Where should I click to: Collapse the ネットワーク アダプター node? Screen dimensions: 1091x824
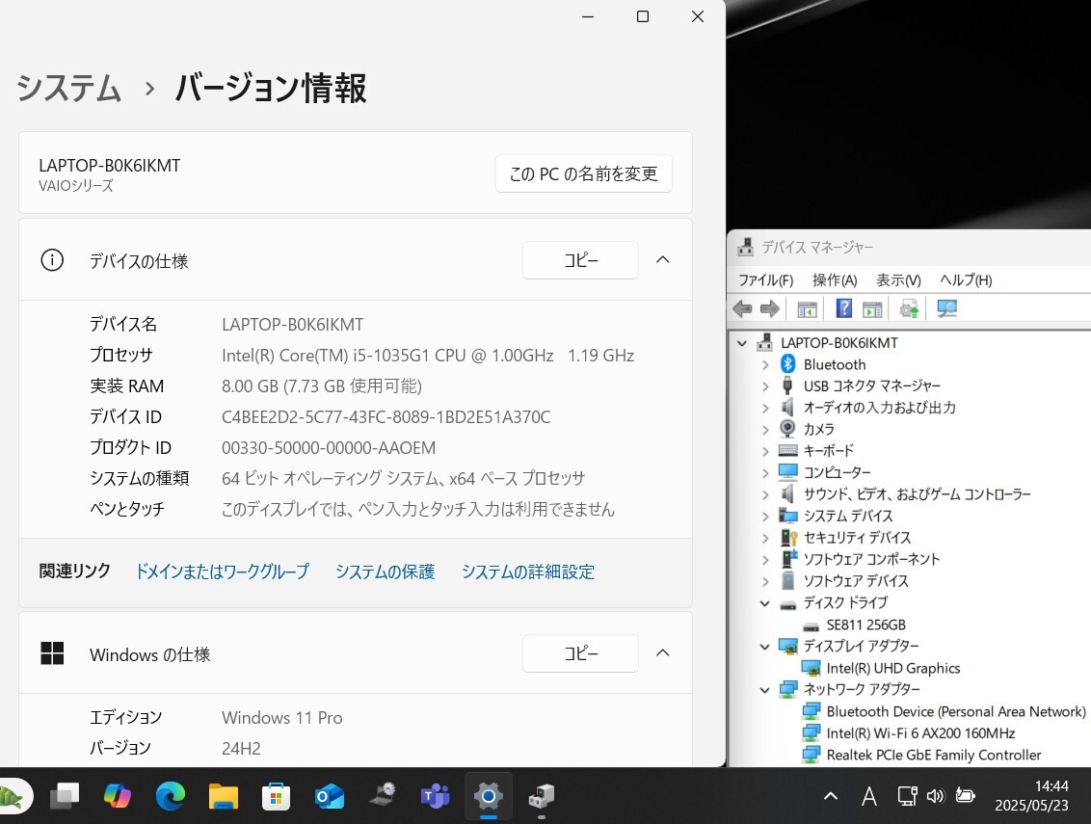[x=765, y=690]
